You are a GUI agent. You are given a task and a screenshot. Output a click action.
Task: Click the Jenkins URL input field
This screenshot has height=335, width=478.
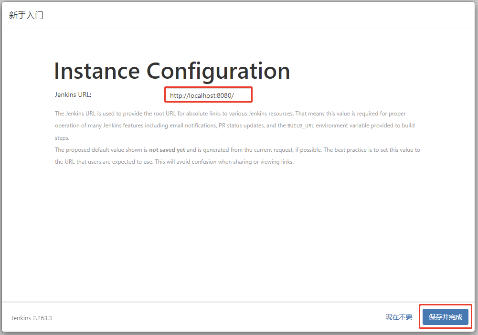[x=208, y=95]
